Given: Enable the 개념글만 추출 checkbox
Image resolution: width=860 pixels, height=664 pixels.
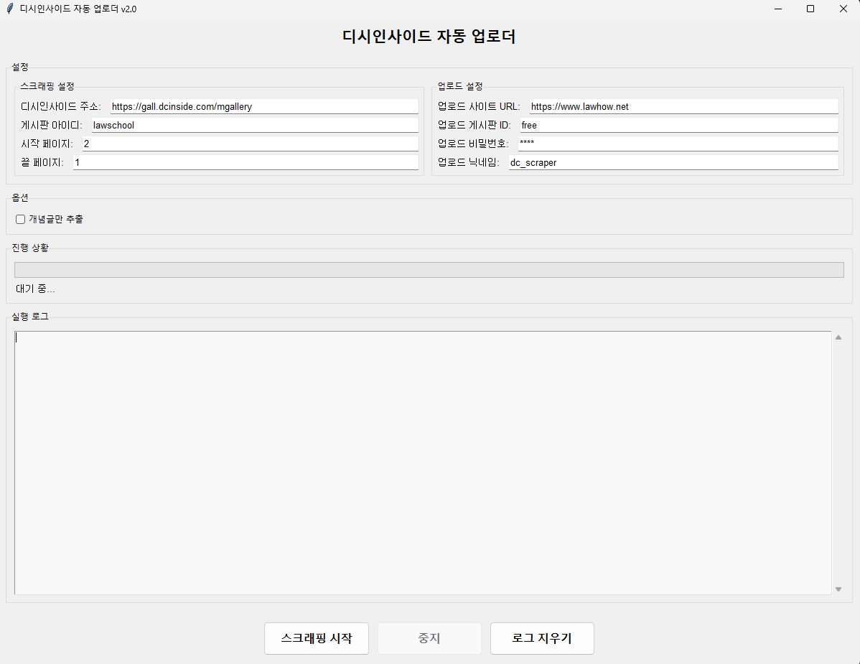Looking at the screenshot, I should click(21, 219).
